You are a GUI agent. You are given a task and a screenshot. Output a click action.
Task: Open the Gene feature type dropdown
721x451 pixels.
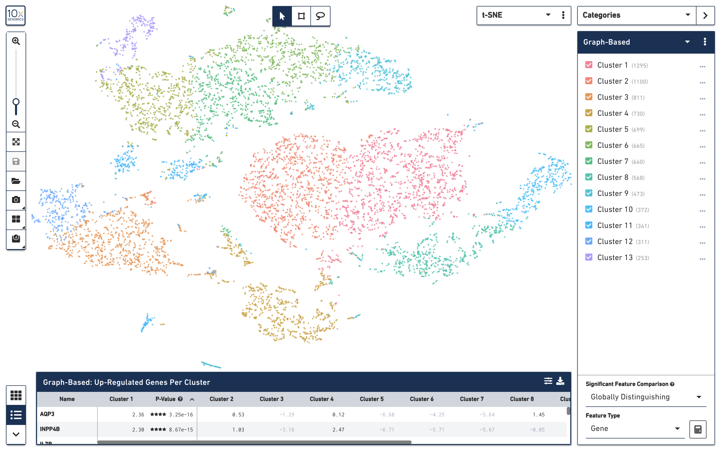pos(635,429)
